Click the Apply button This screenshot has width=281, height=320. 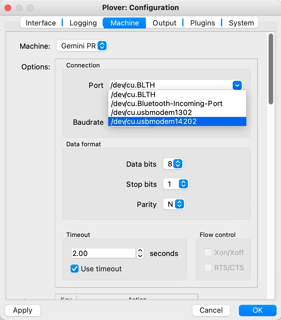(22, 310)
